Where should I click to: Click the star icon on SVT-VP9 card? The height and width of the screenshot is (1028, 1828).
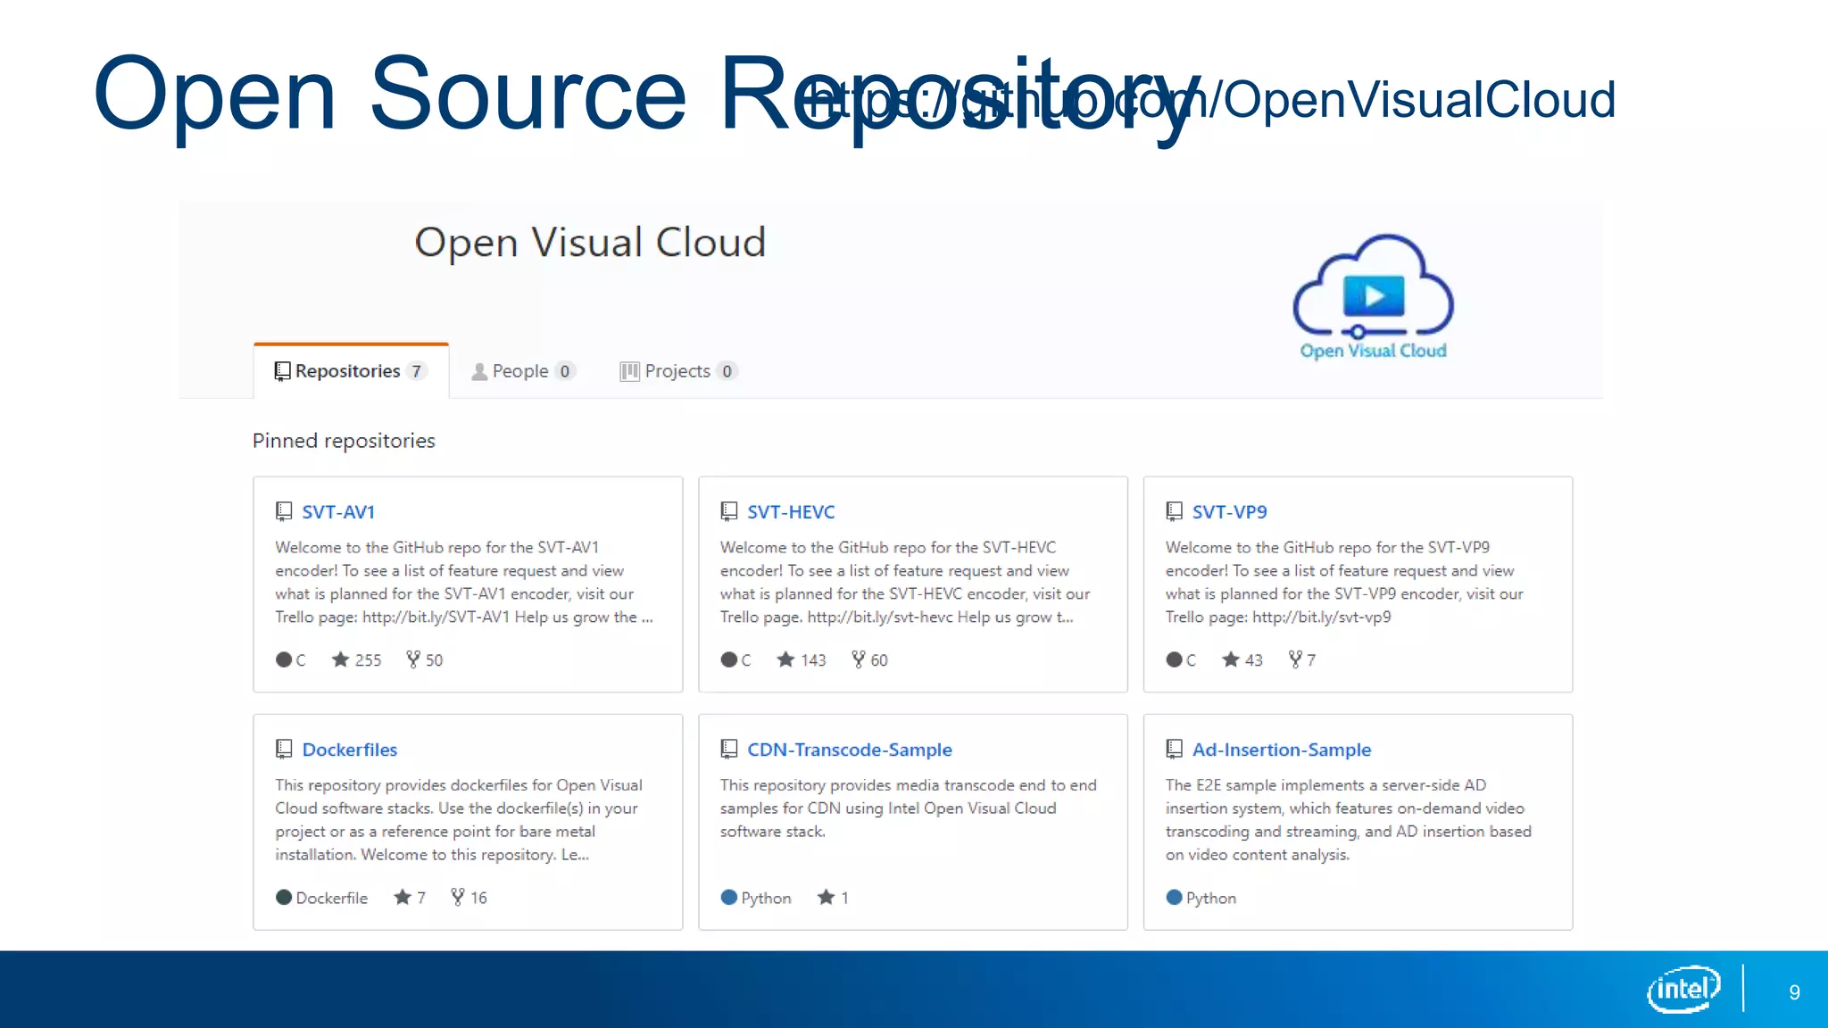coord(1231,659)
